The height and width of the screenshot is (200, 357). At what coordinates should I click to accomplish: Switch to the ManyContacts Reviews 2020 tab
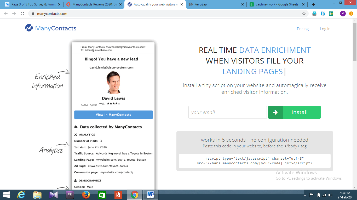point(94,4)
